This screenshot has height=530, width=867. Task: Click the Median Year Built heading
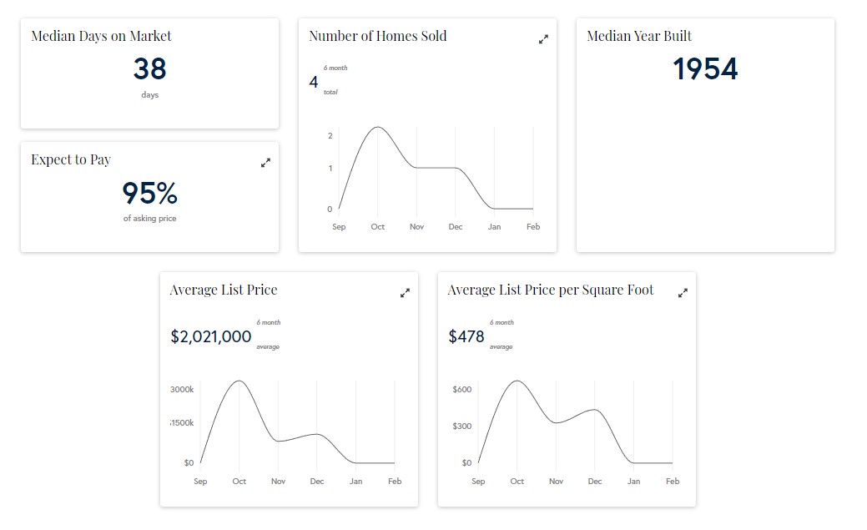pyautogui.click(x=639, y=36)
